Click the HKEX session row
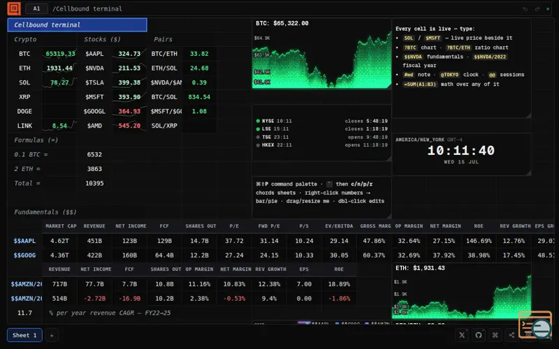Screen dimensions: 559x349 [x=321, y=145]
